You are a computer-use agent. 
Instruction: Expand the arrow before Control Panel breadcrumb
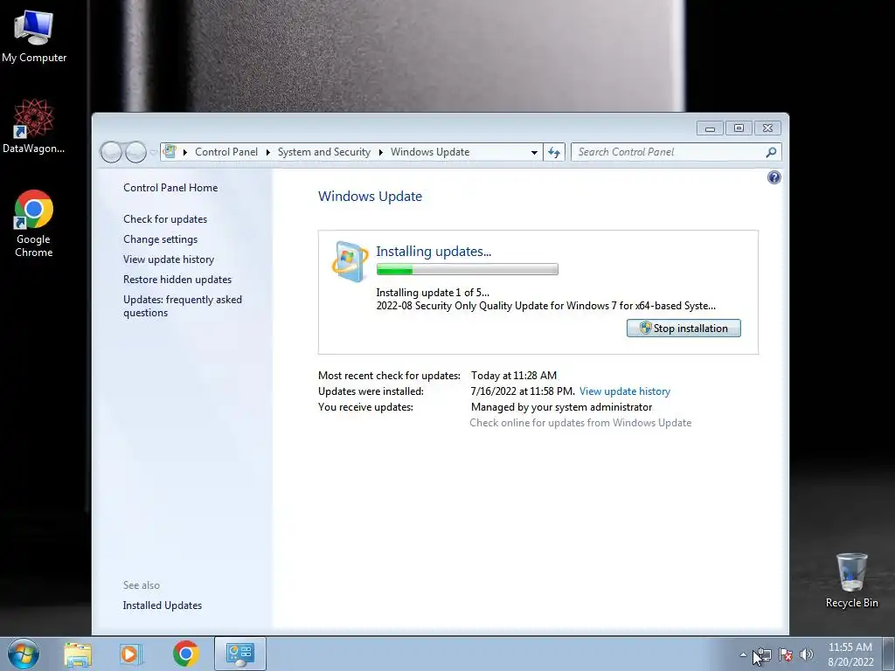pos(185,152)
